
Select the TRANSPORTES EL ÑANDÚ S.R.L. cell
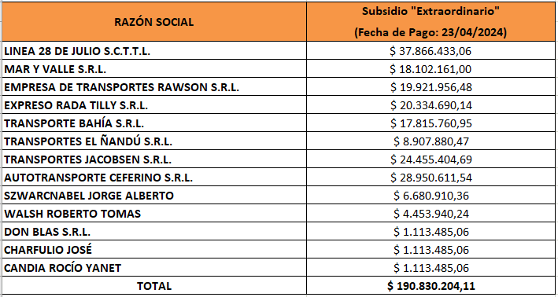tap(154, 141)
